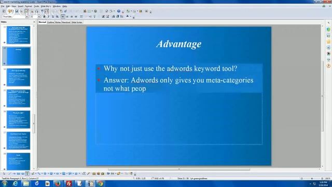This screenshot has height=187, width=332.
Task: Open FileZilla from the taskbar
Action: point(68,183)
